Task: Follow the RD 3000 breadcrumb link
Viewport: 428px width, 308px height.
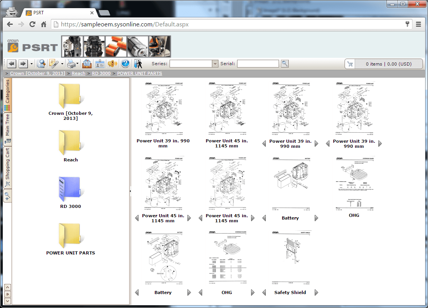Action: [101, 73]
